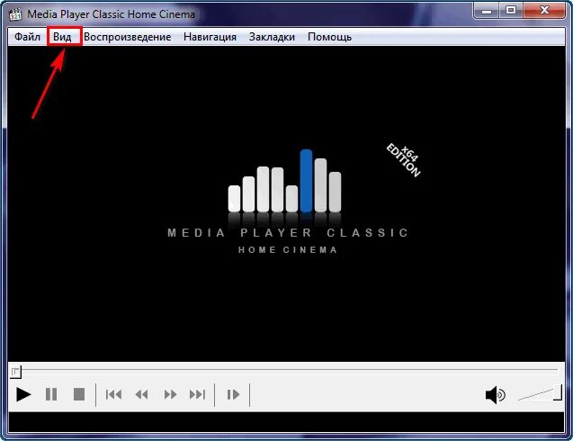Open the Вид menu
Screen dimensions: 573x441
(x=62, y=37)
